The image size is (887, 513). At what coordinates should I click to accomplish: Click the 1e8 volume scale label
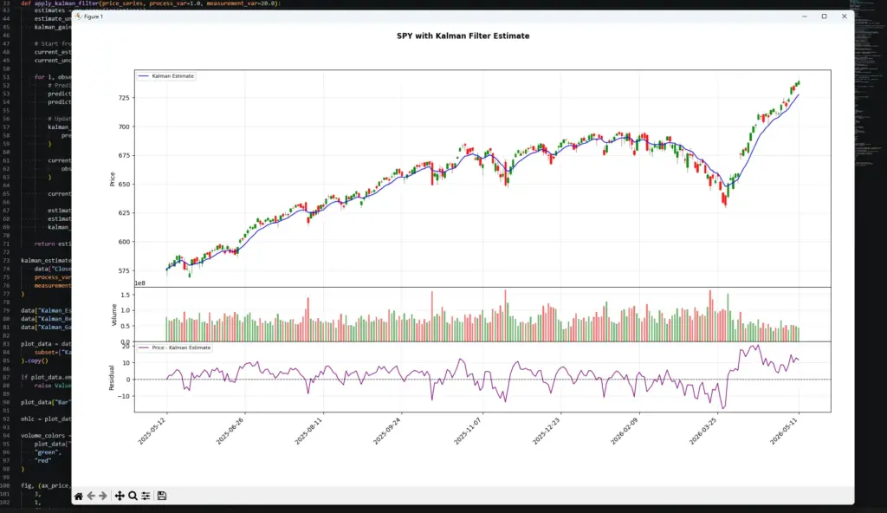[x=139, y=283]
